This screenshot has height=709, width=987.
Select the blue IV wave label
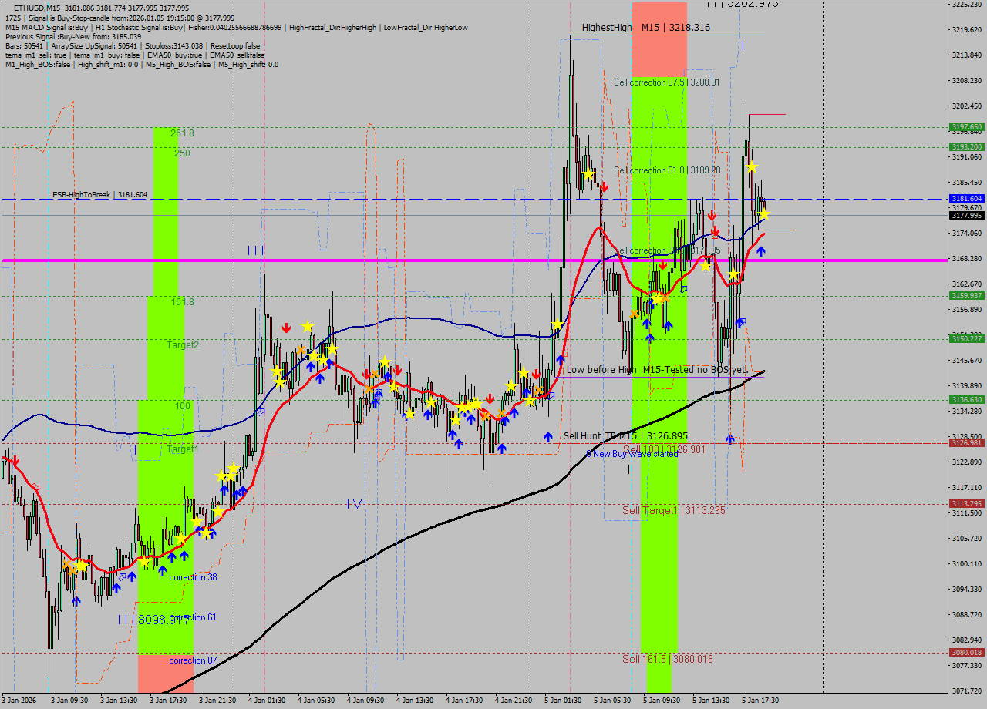(x=354, y=504)
